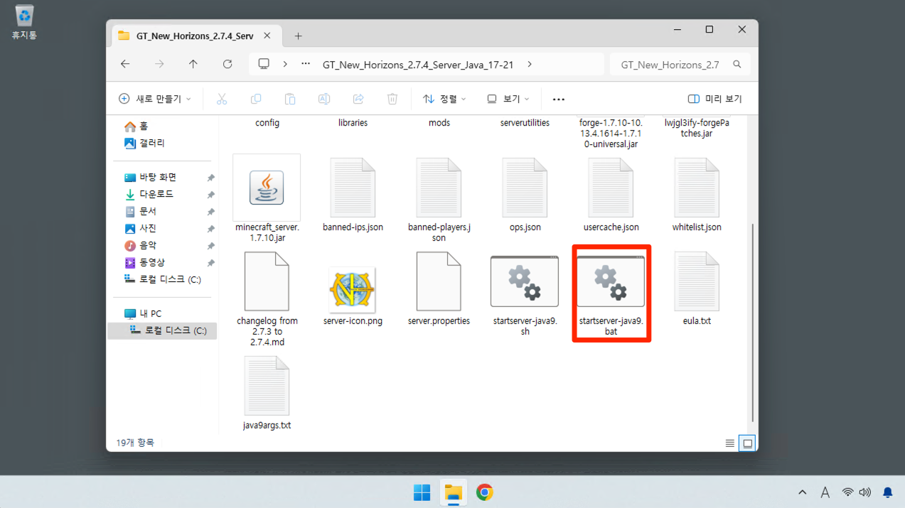This screenshot has height=508, width=905.
Task: Open pinned 로컬 디스크 (C:) quick access
Action: [x=163, y=279]
